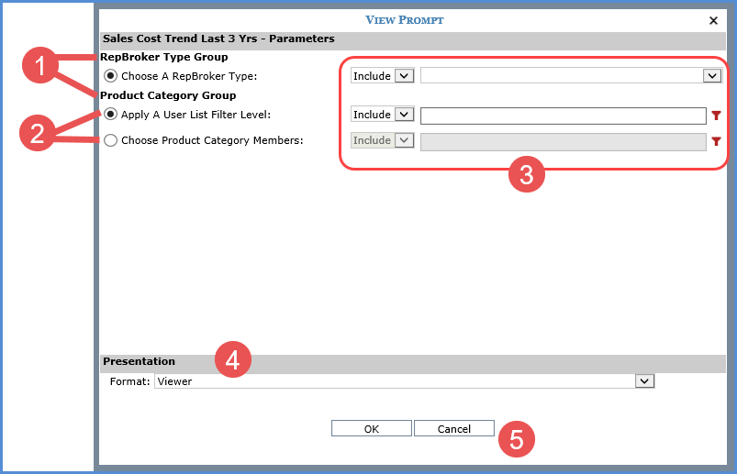Click the User List Filter Level text field
The height and width of the screenshot is (474, 737).
coord(563,116)
